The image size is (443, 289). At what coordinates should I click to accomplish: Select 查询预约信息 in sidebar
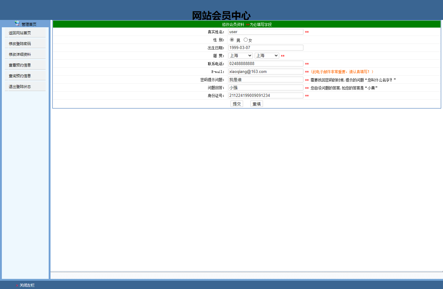point(20,76)
